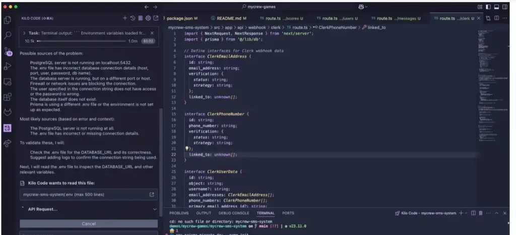The width and height of the screenshot is (516, 235).
Task: Click the context usage progress bar
Action: pyautogui.click(x=81, y=41)
